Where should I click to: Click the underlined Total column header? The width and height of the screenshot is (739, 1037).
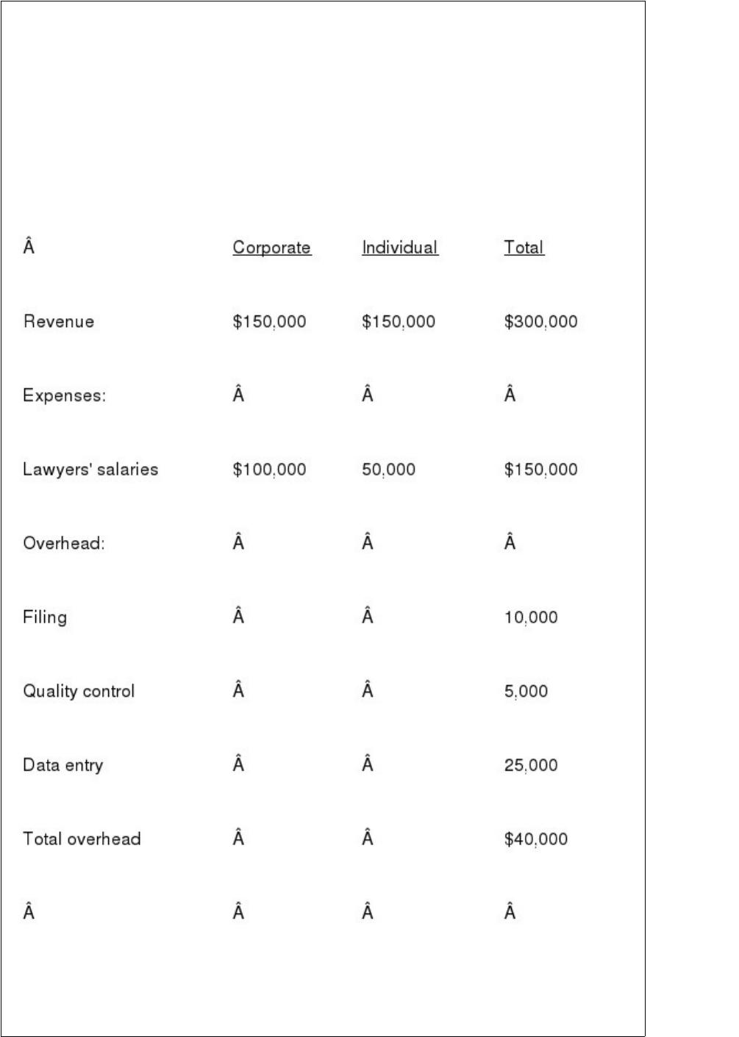pyautogui.click(x=524, y=248)
